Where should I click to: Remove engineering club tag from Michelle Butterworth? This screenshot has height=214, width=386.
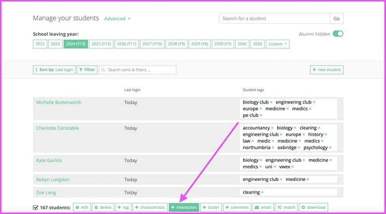[314, 103]
